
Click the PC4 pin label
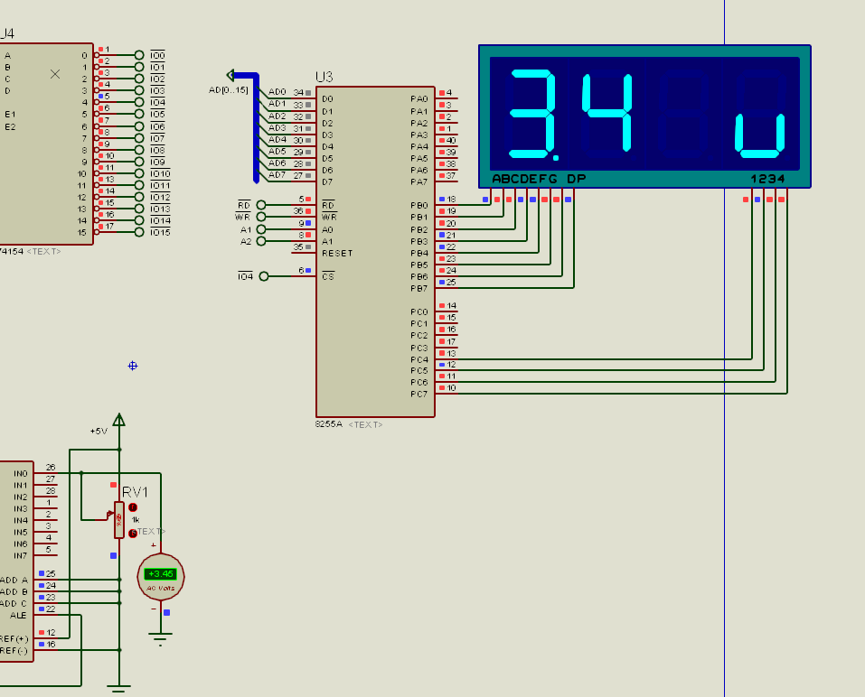419,359
